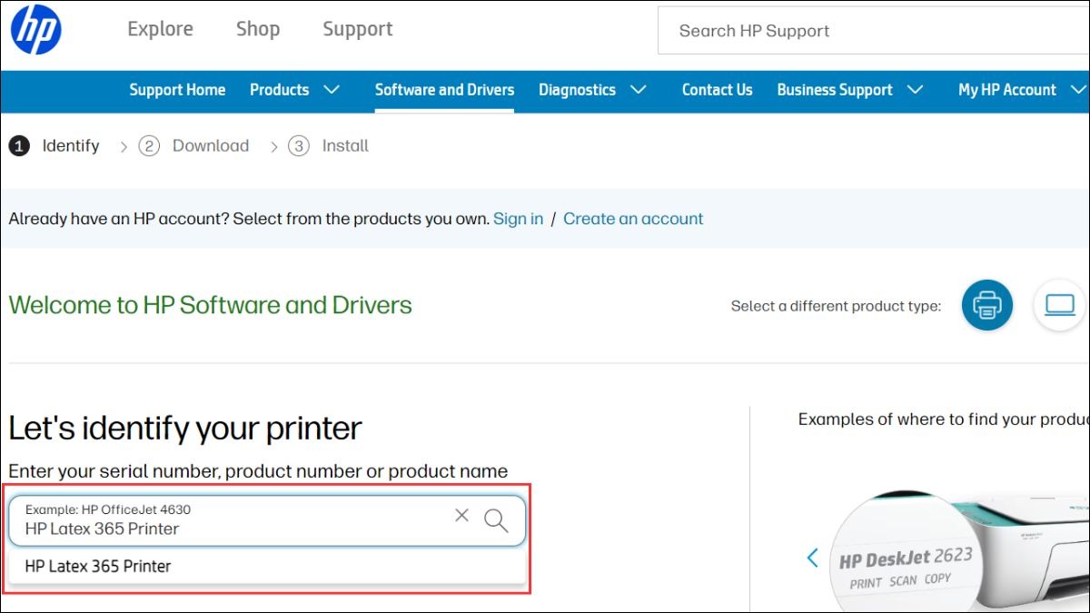
Task: Click the printer name input field
Action: pos(267,521)
